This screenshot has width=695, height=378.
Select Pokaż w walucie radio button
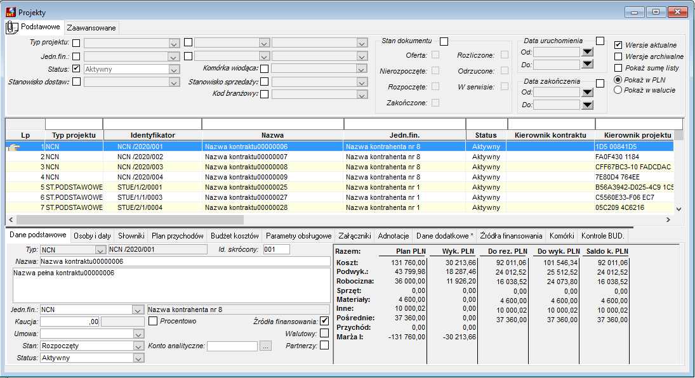pyautogui.click(x=618, y=90)
